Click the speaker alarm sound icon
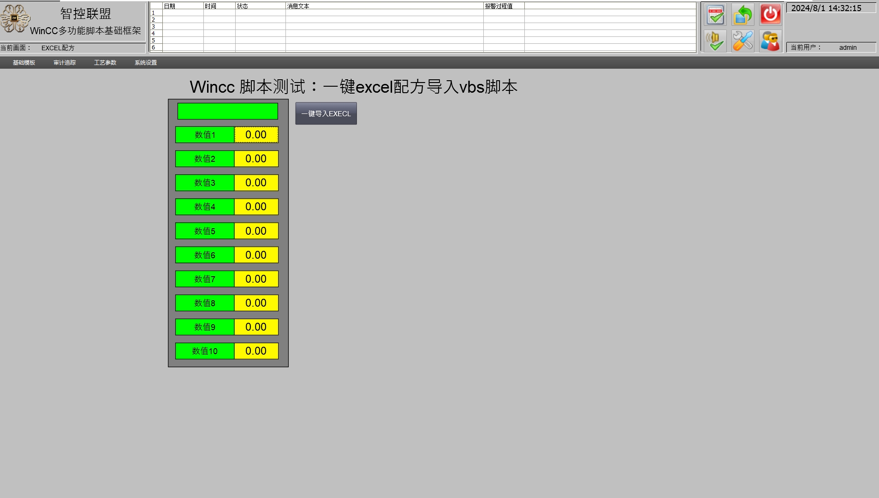The height and width of the screenshot is (498, 879). (715, 41)
